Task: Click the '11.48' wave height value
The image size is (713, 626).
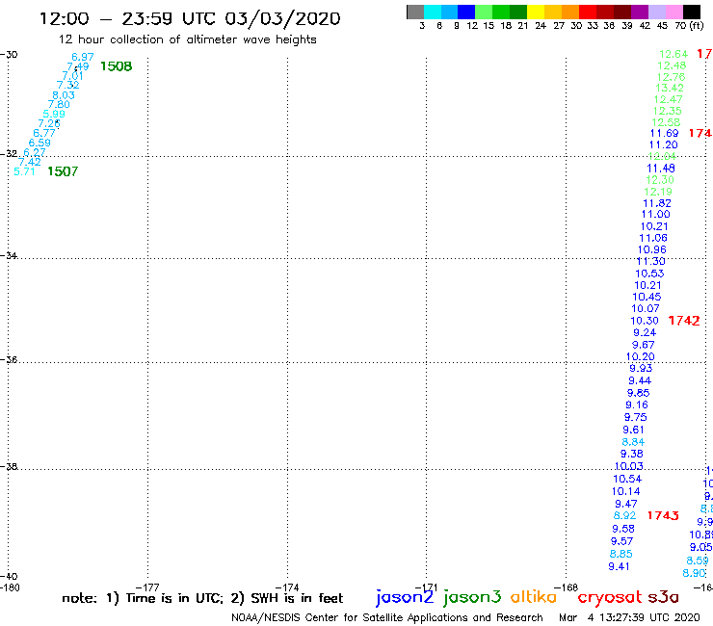Action: (661, 169)
